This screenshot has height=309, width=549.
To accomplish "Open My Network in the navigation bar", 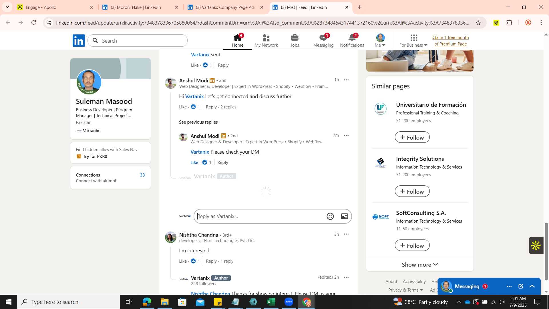I will coord(266,41).
